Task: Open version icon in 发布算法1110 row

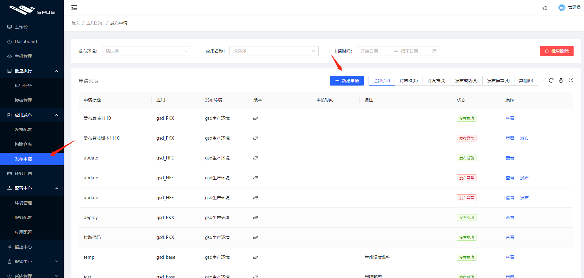Action: pos(256,118)
